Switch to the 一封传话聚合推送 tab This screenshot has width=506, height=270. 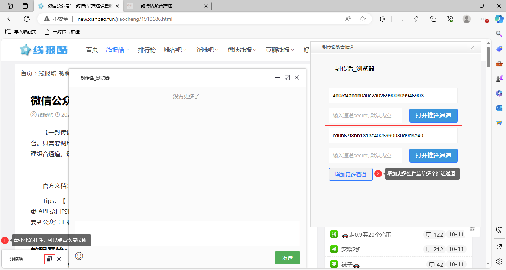pyautogui.click(x=166, y=6)
